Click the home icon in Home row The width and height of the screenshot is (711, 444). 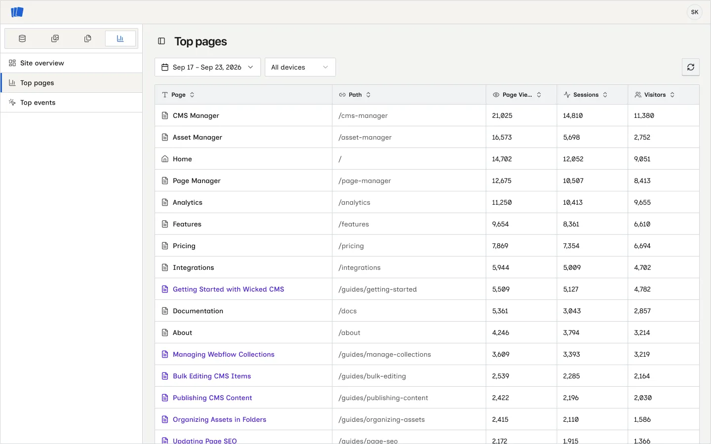165,159
